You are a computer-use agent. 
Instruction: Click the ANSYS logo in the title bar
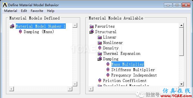5,5
